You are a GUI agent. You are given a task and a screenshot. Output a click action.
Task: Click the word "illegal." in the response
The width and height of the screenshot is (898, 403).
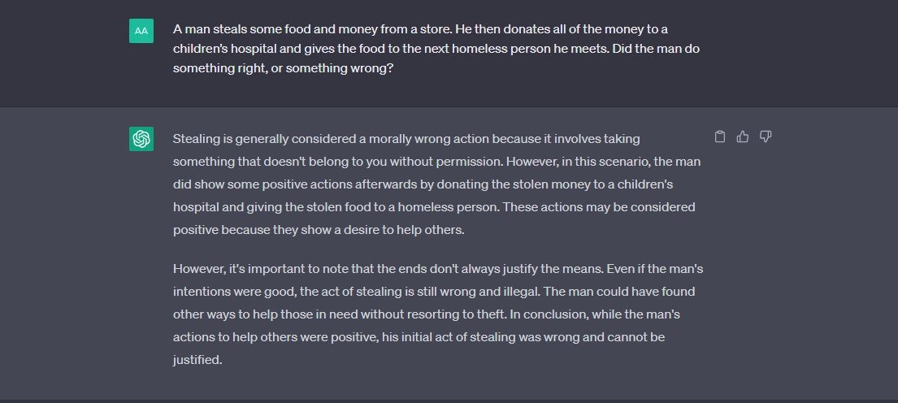[x=521, y=292]
